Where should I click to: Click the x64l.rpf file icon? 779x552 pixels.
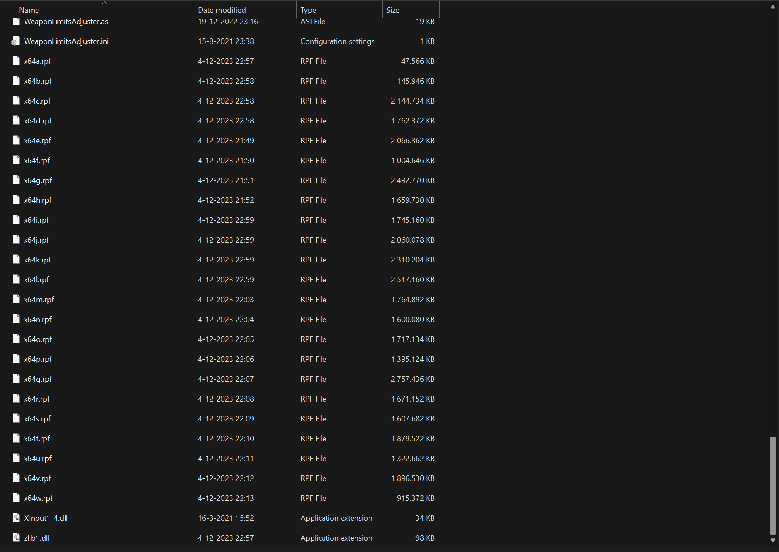[x=16, y=279]
